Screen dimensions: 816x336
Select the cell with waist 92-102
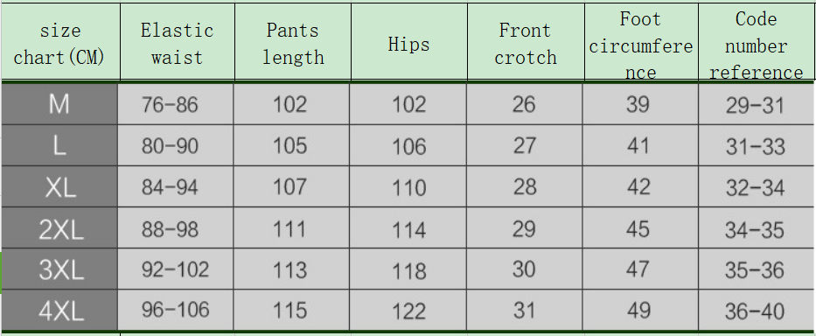176,269
